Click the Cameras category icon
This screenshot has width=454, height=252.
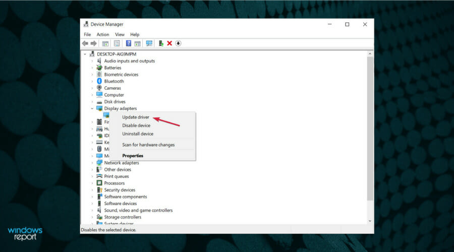click(99, 88)
